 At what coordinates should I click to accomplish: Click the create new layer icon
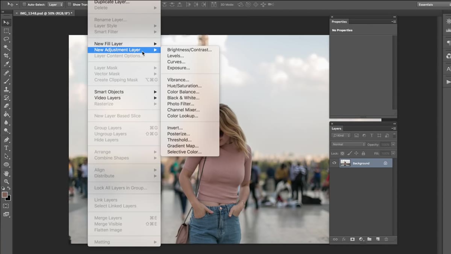click(x=378, y=239)
